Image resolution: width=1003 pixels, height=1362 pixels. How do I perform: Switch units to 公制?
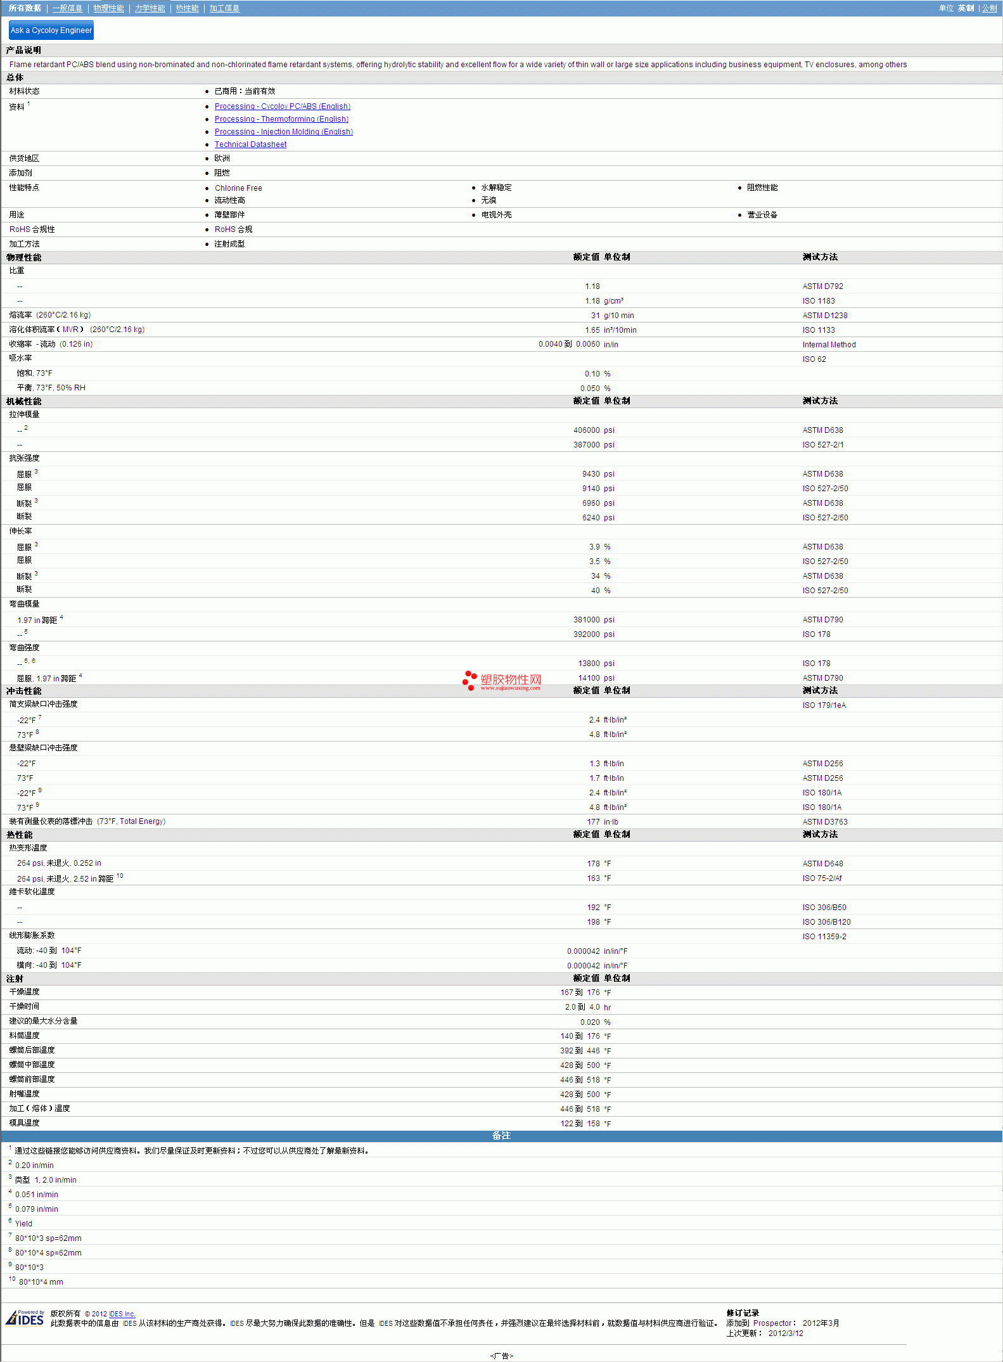point(989,8)
